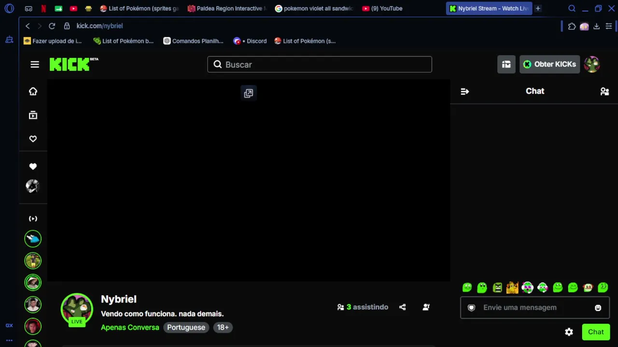The width and height of the screenshot is (618, 347).
Task: Switch to the '(9) YouTube' tab
Action: point(382,8)
